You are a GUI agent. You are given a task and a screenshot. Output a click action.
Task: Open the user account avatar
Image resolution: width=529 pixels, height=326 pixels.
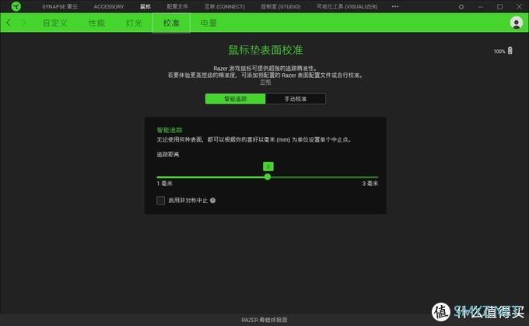click(x=517, y=23)
